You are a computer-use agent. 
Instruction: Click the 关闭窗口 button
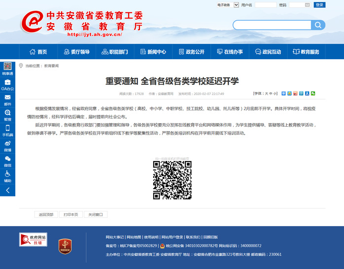[96, 214]
